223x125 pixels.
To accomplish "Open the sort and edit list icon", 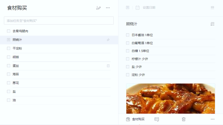I will [x=98, y=8].
